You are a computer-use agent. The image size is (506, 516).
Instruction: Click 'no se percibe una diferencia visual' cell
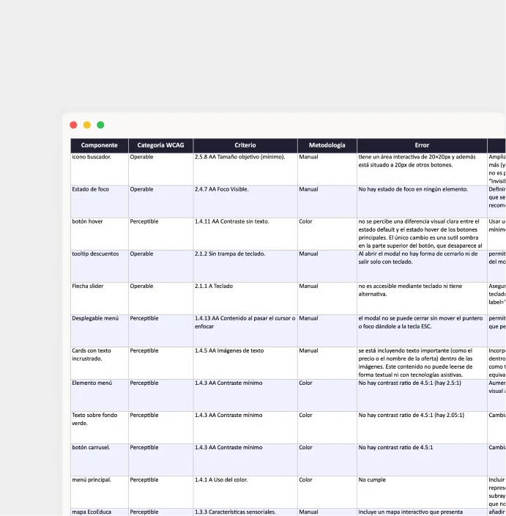[x=422, y=234]
